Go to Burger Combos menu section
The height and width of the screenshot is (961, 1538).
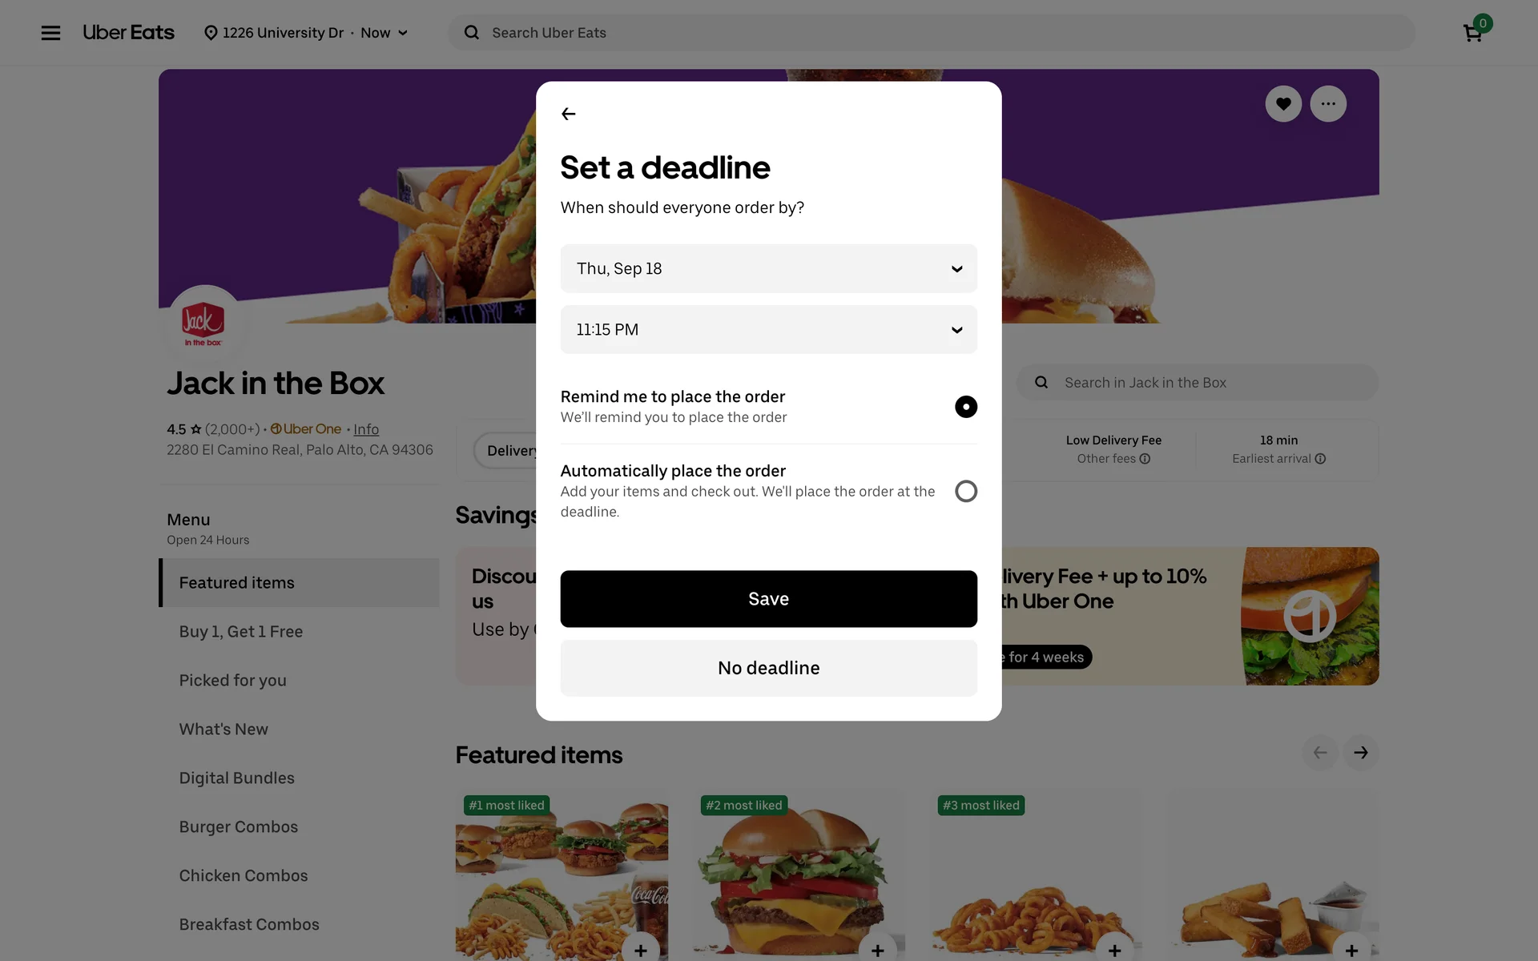(x=238, y=826)
